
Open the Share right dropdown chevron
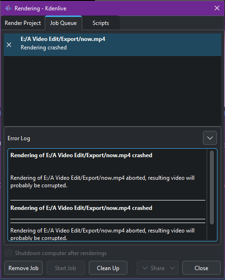pyautogui.click(x=172, y=268)
